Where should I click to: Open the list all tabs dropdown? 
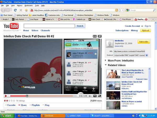pyautogui.click(x=156, y=19)
